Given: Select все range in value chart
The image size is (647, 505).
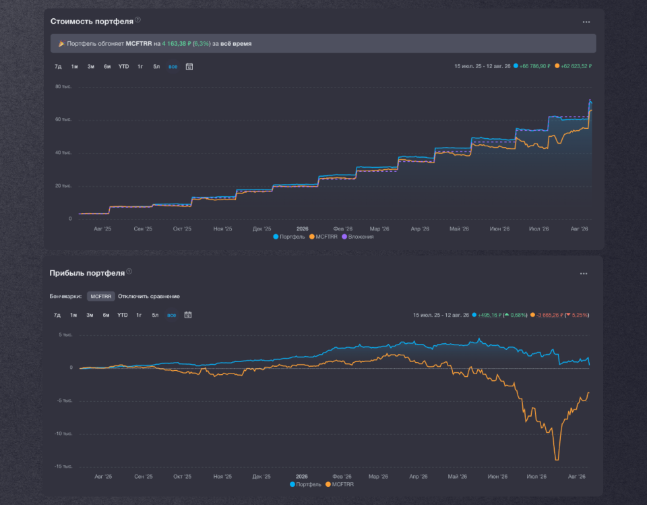Looking at the screenshot, I should [x=173, y=67].
